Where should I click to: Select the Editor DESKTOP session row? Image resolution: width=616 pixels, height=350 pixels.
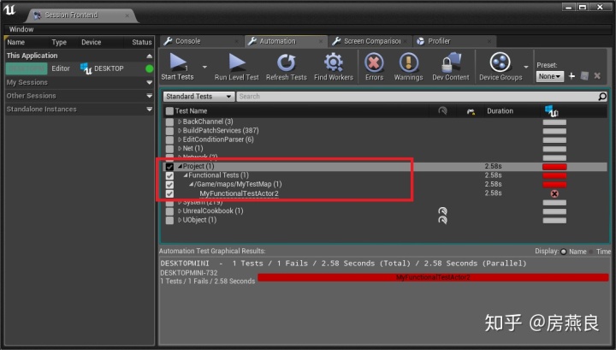(80, 68)
